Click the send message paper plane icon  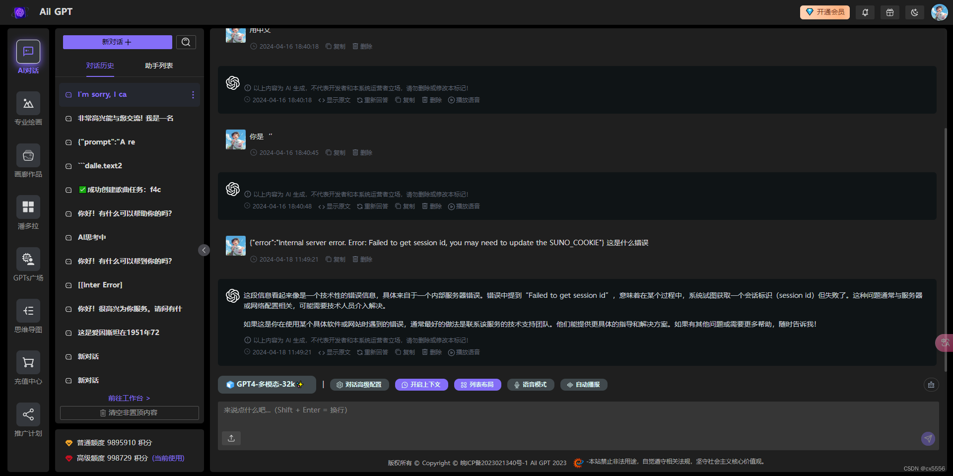[928, 439]
